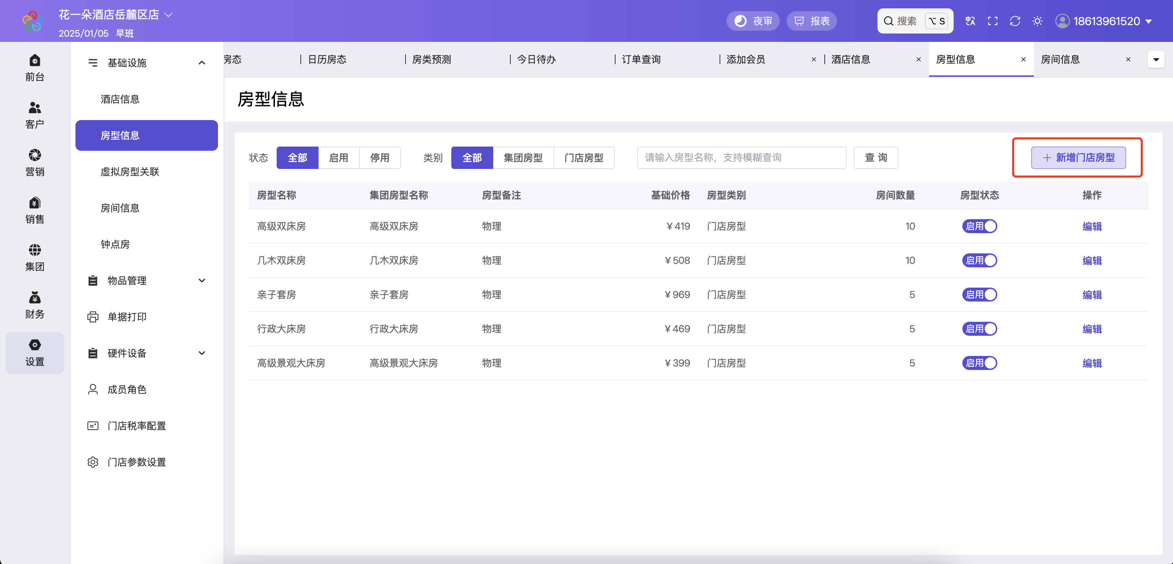Edit the 几木双床房 room type
This screenshot has height=564, width=1173.
click(1092, 261)
